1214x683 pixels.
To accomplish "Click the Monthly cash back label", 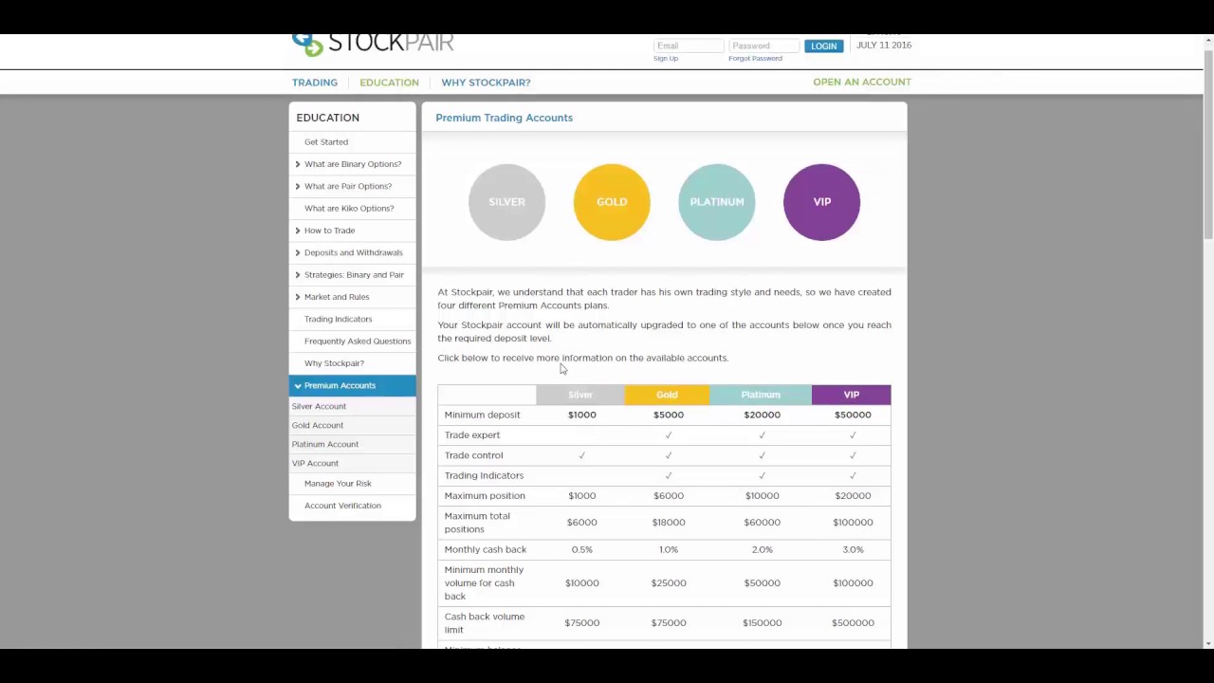I will 486,549.
